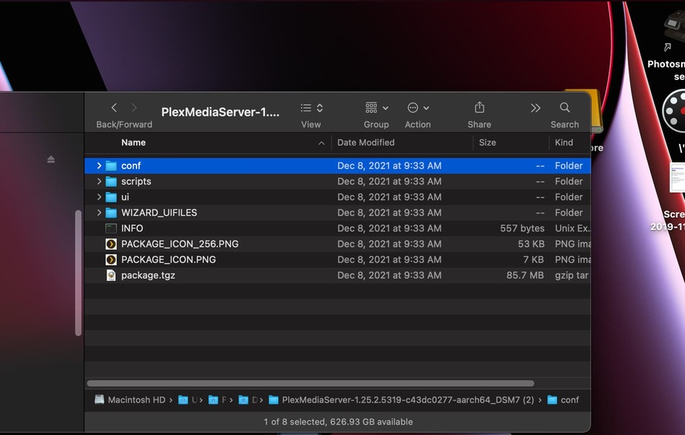This screenshot has width=685, height=435.
Task: Click the status text showing 626.93 GB available
Action: (x=338, y=422)
